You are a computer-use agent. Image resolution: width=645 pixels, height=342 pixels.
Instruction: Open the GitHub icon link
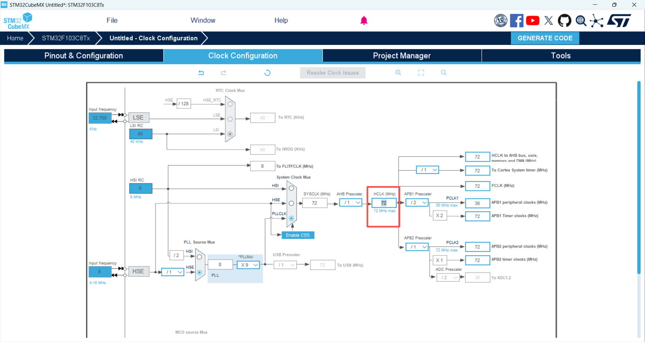click(x=564, y=20)
